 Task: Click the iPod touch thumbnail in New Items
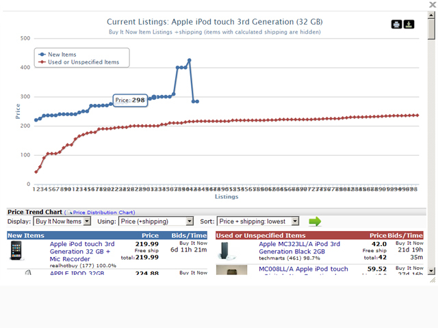[16, 251]
